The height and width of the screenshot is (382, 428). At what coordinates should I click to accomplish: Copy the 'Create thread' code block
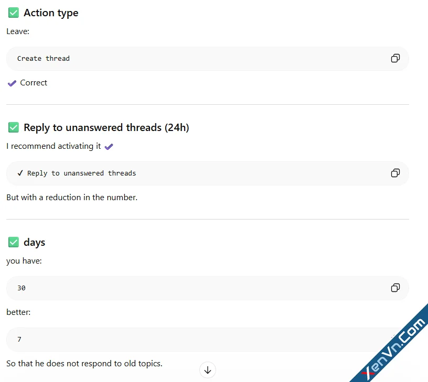pos(395,58)
